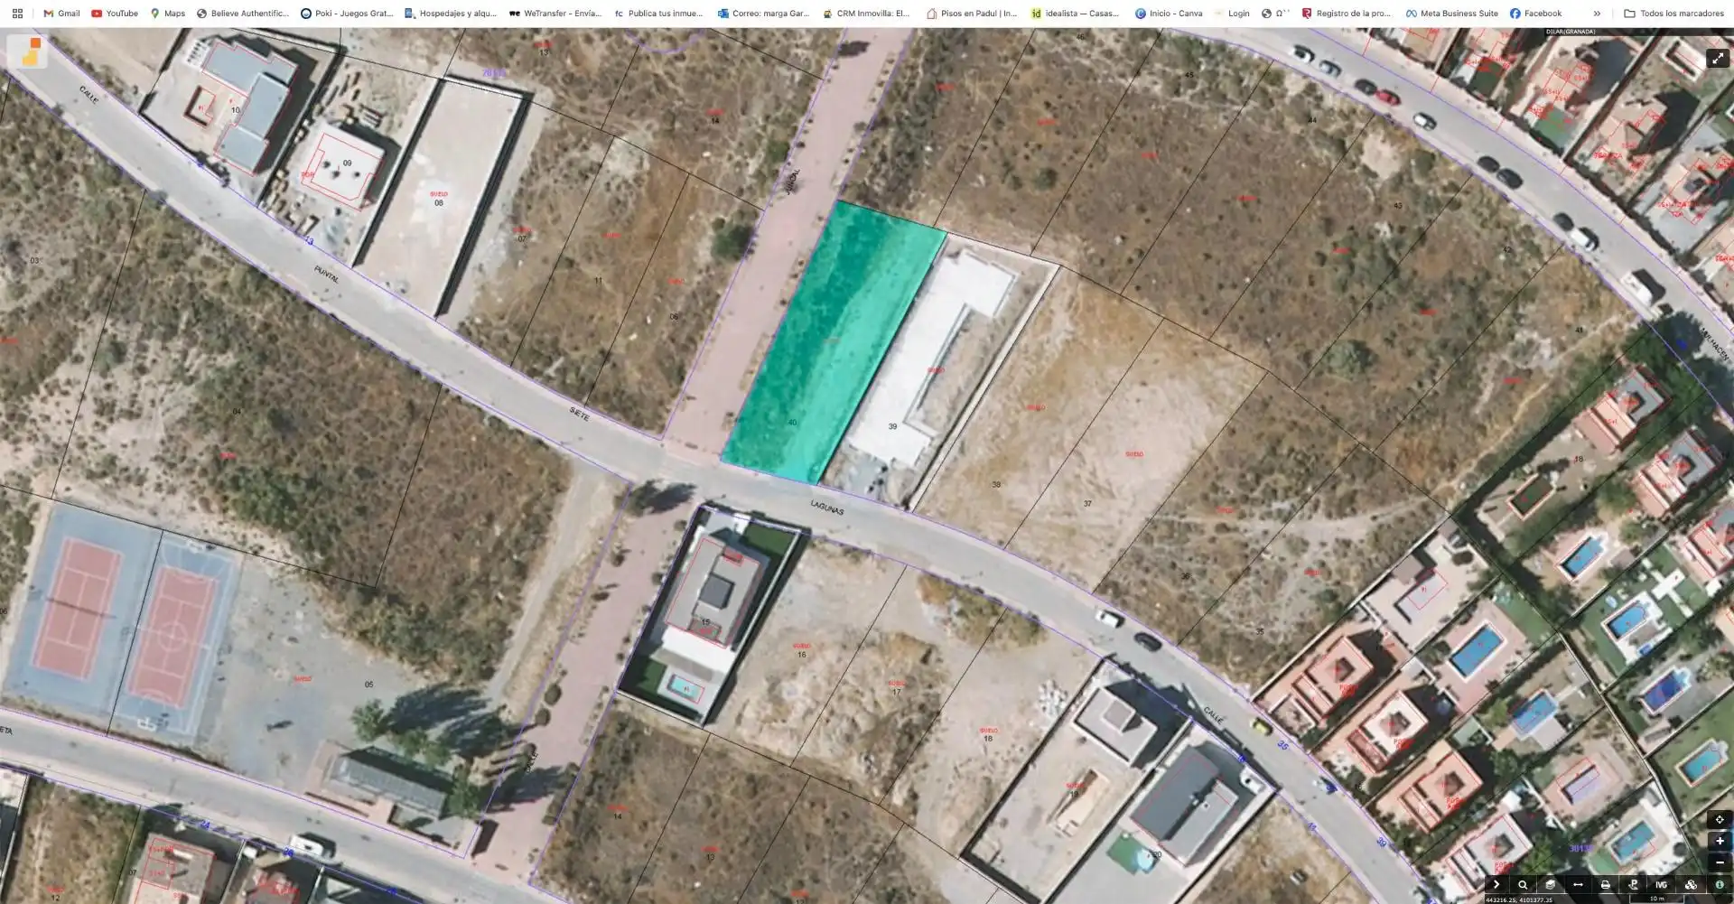The image size is (1734, 904).
Task: Open the Hospedajes y alqu bookmark
Action: [451, 14]
